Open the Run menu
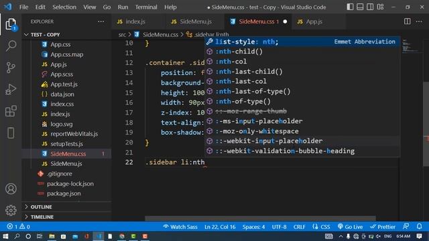429x241 pixels. (123, 7)
